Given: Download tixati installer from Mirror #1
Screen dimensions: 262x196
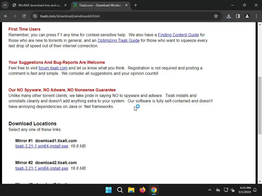Looking at the screenshot, I should click(42, 146).
